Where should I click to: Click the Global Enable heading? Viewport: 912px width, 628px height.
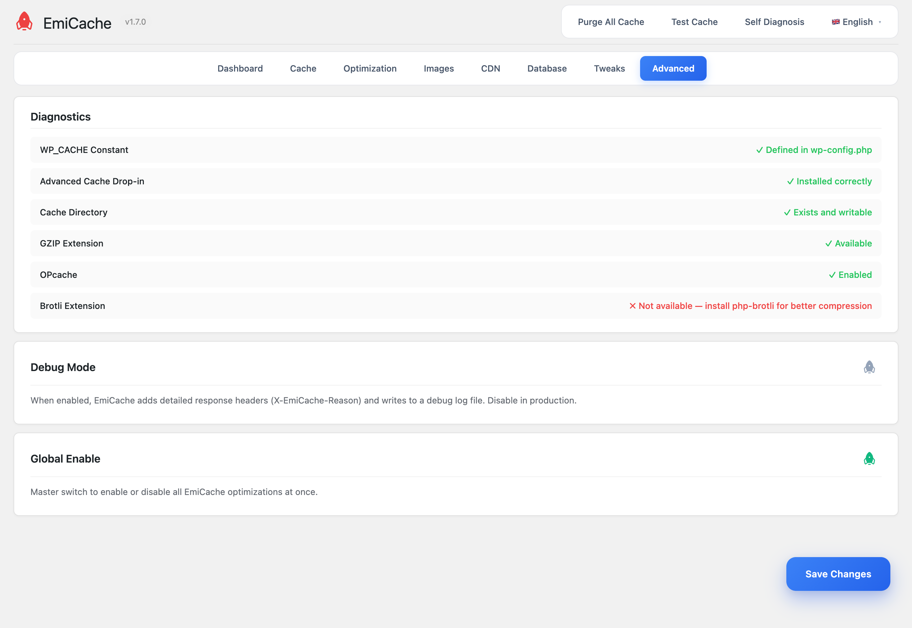point(65,459)
